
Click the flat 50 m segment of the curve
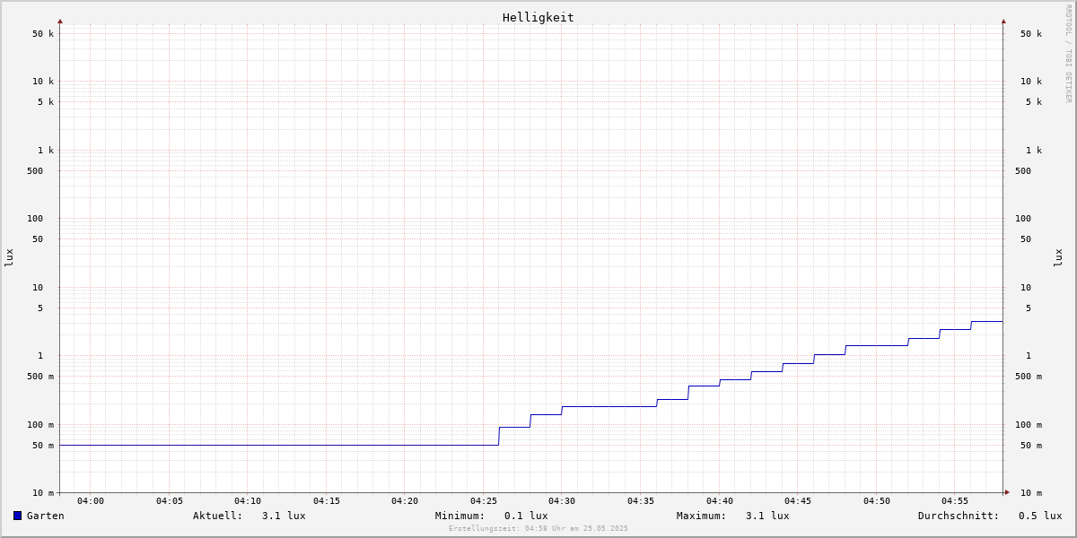click(279, 445)
